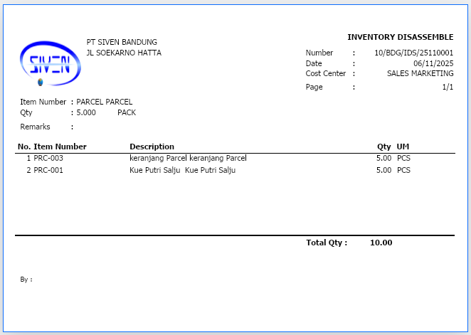The width and height of the screenshot is (471, 335).
Task: Click the SIVEN company logo
Action: pos(51,63)
